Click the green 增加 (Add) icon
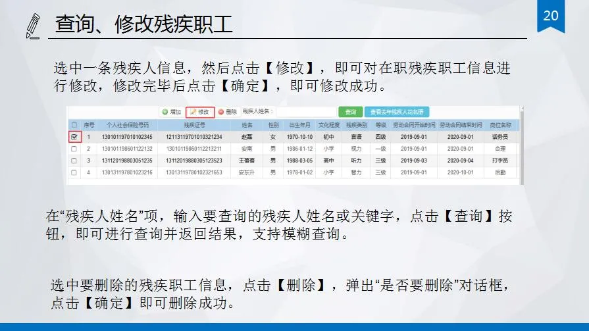Viewport: 589px width, 331px height. coord(165,112)
